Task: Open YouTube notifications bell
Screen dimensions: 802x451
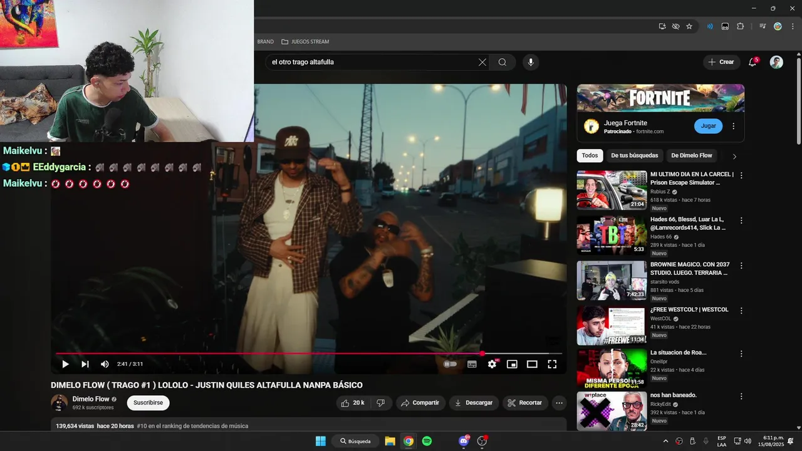Action: tap(753, 62)
